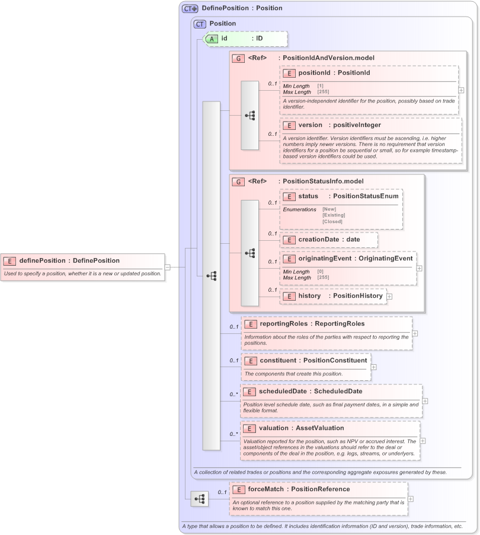This screenshot has height=535, width=480.
Task: Click the reportingRoles : ReportingRoles label
Action: 312,324
